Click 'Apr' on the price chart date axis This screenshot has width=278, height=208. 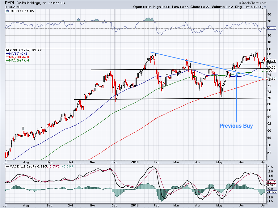click(198, 162)
